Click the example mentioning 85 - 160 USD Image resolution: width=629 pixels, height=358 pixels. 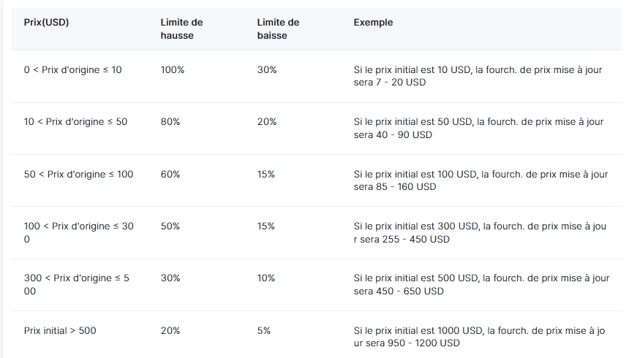point(481,180)
